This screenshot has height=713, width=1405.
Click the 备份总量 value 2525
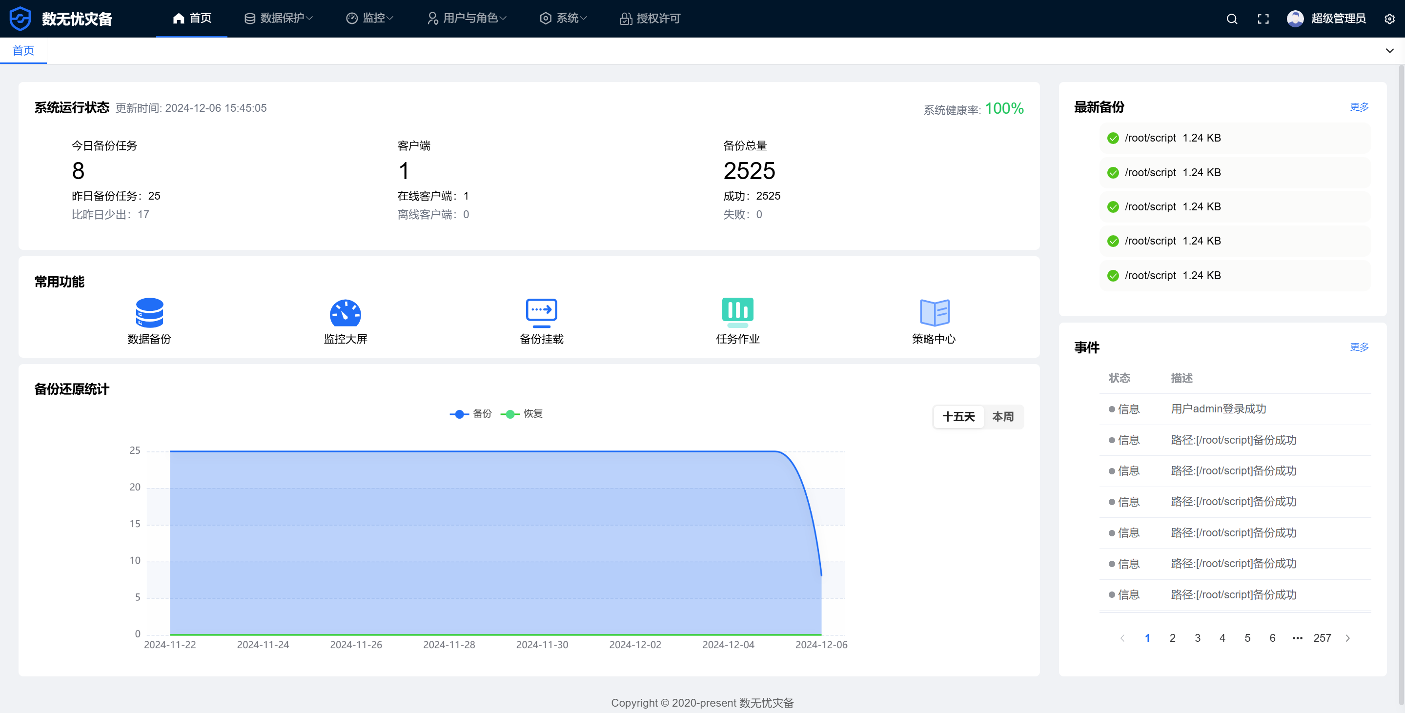tap(750, 171)
